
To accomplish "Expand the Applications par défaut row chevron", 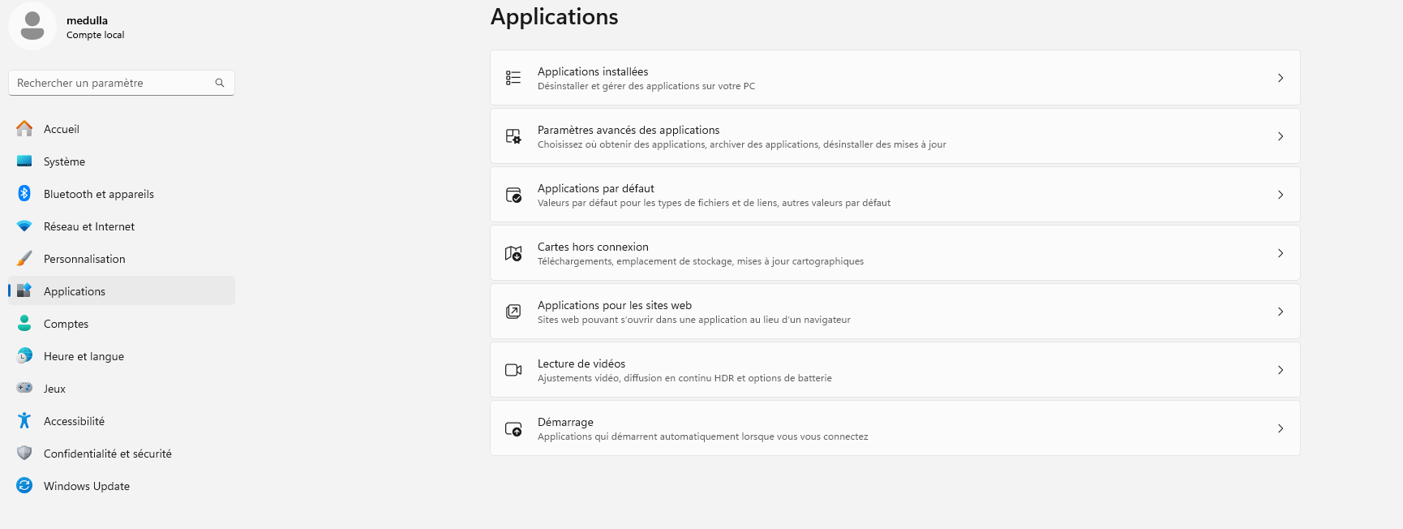I will (1281, 195).
